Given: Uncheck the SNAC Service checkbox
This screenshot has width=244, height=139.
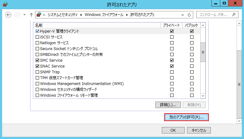Looking at the screenshot, I should coord(37,66).
